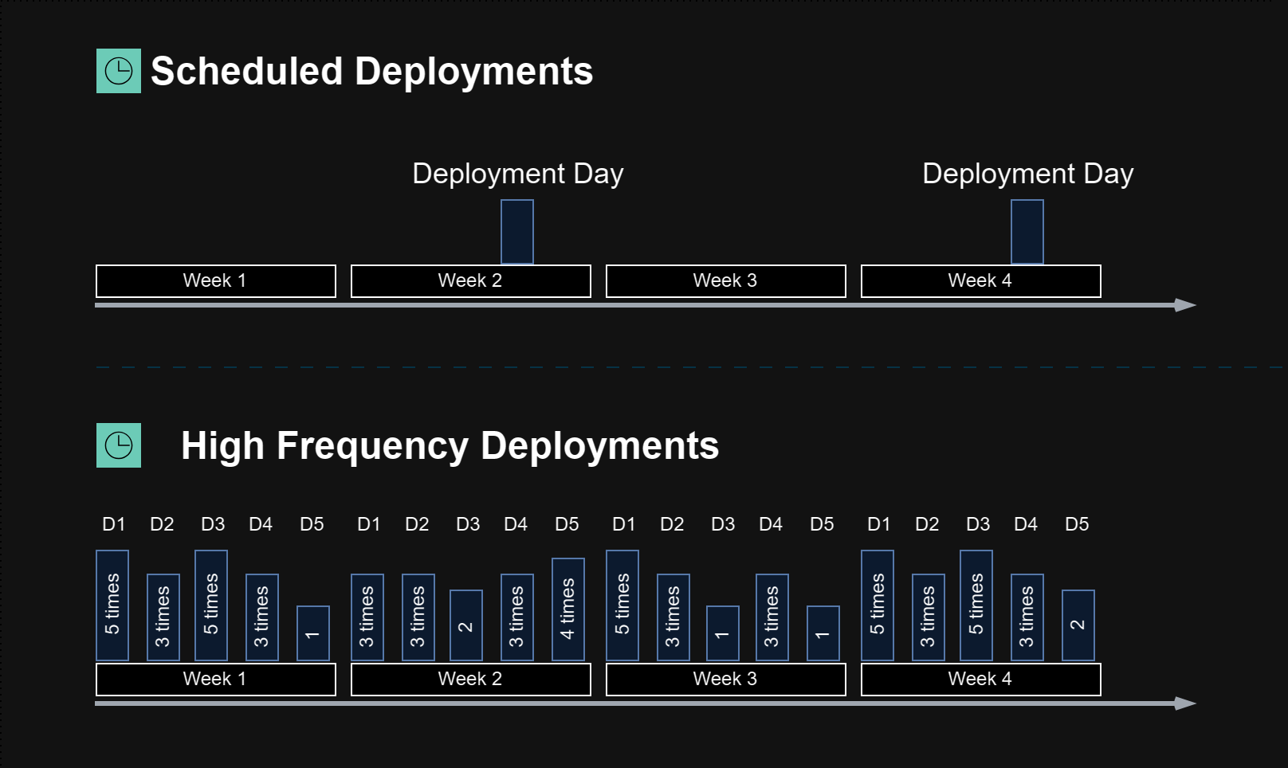Click the D1 label above Week 3

(624, 524)
